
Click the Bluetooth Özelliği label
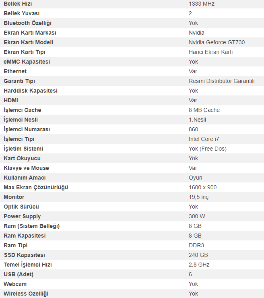pyautogui.click(x=27, y=23)
